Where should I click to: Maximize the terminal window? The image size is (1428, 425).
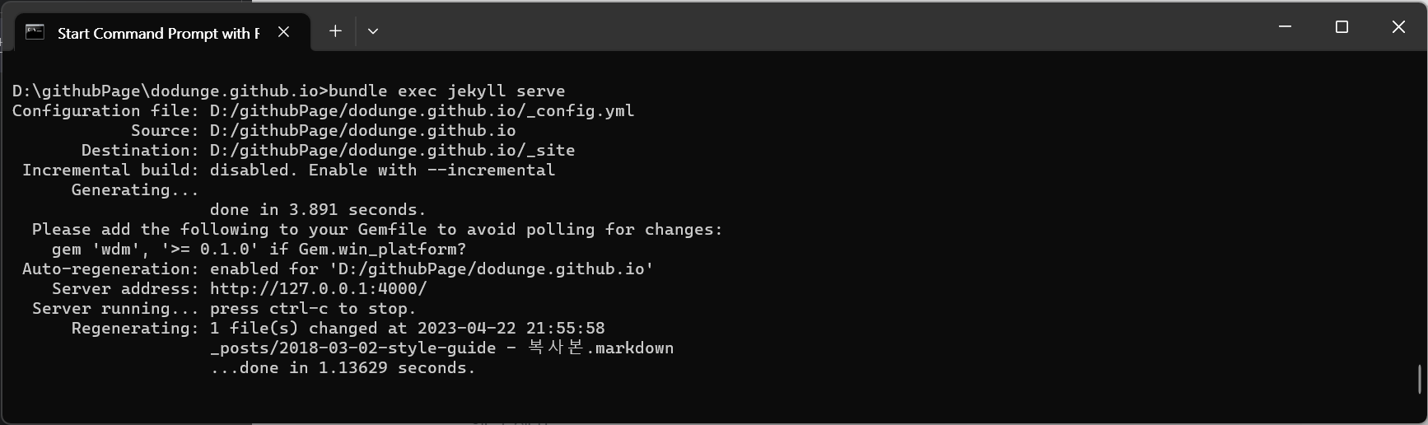[1342, 27]
